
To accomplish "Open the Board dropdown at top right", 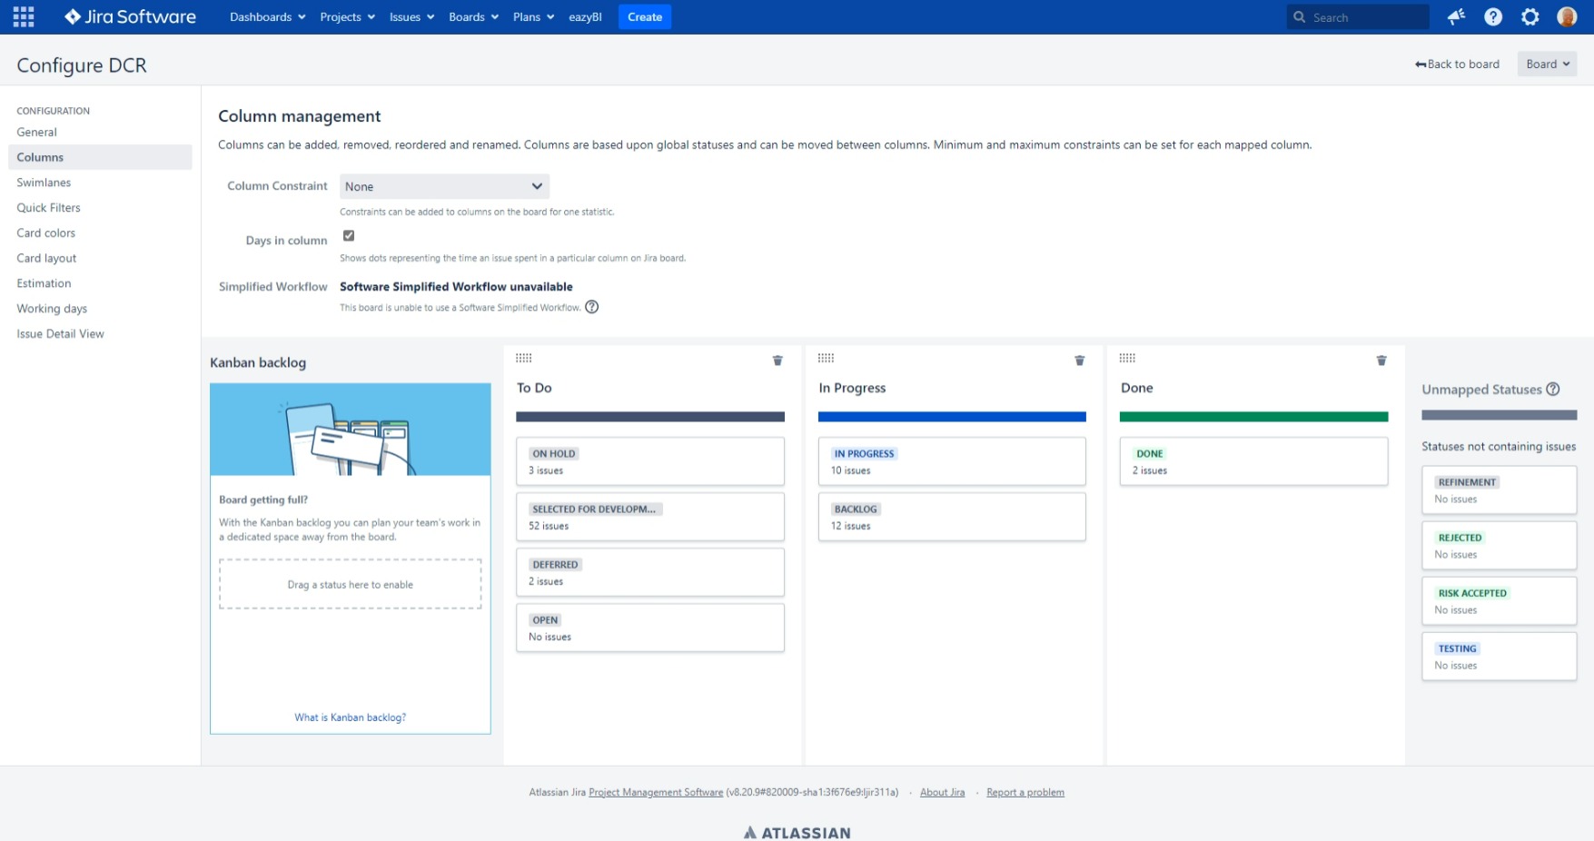I will coord(1547,64).
